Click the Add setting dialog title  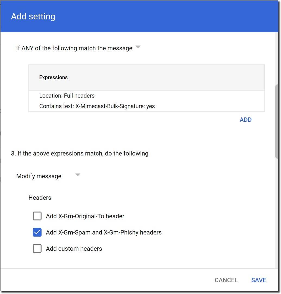(x=33, y=16)
